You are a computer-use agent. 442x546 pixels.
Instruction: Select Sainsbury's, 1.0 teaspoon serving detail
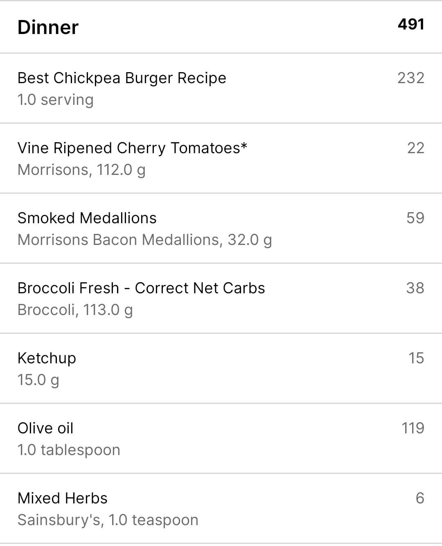(x=108, y=520)
